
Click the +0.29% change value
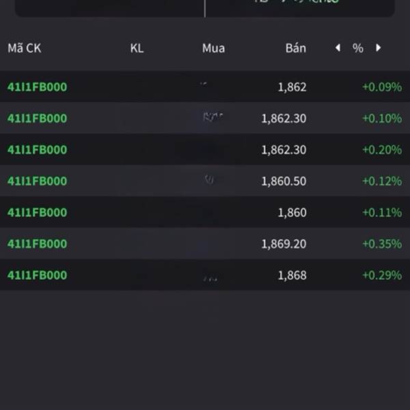(381, 275)
